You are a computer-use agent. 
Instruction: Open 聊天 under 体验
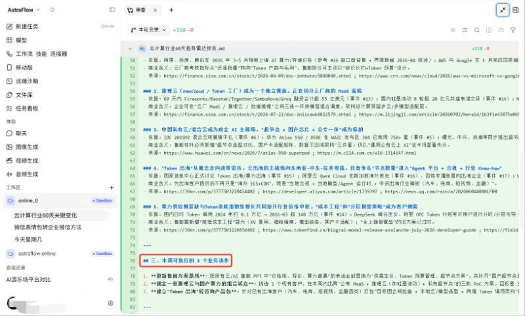pyautogui.click(x=21, y=134)
